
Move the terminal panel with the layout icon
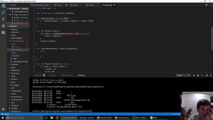click(206, 75)
